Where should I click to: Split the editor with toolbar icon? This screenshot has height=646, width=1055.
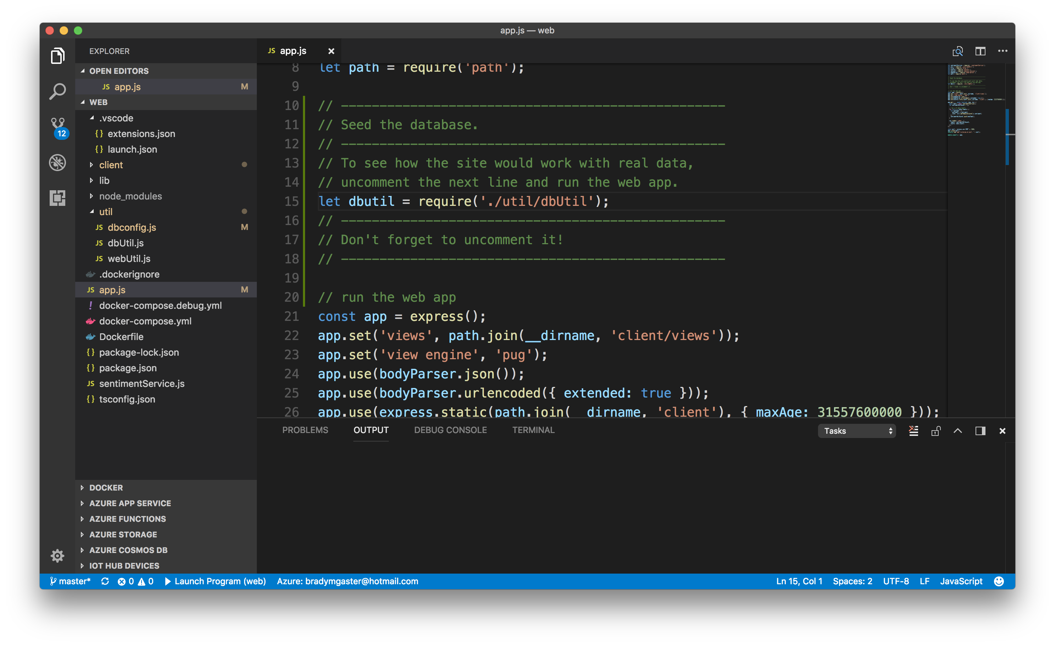coord(980,51)
